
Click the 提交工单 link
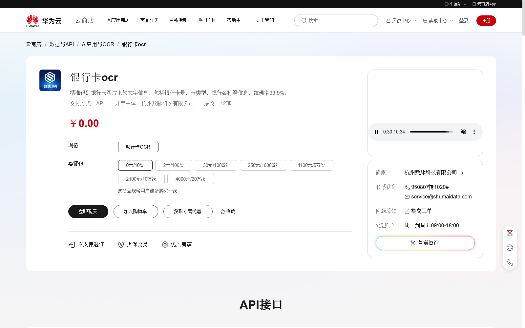(421, 211)
